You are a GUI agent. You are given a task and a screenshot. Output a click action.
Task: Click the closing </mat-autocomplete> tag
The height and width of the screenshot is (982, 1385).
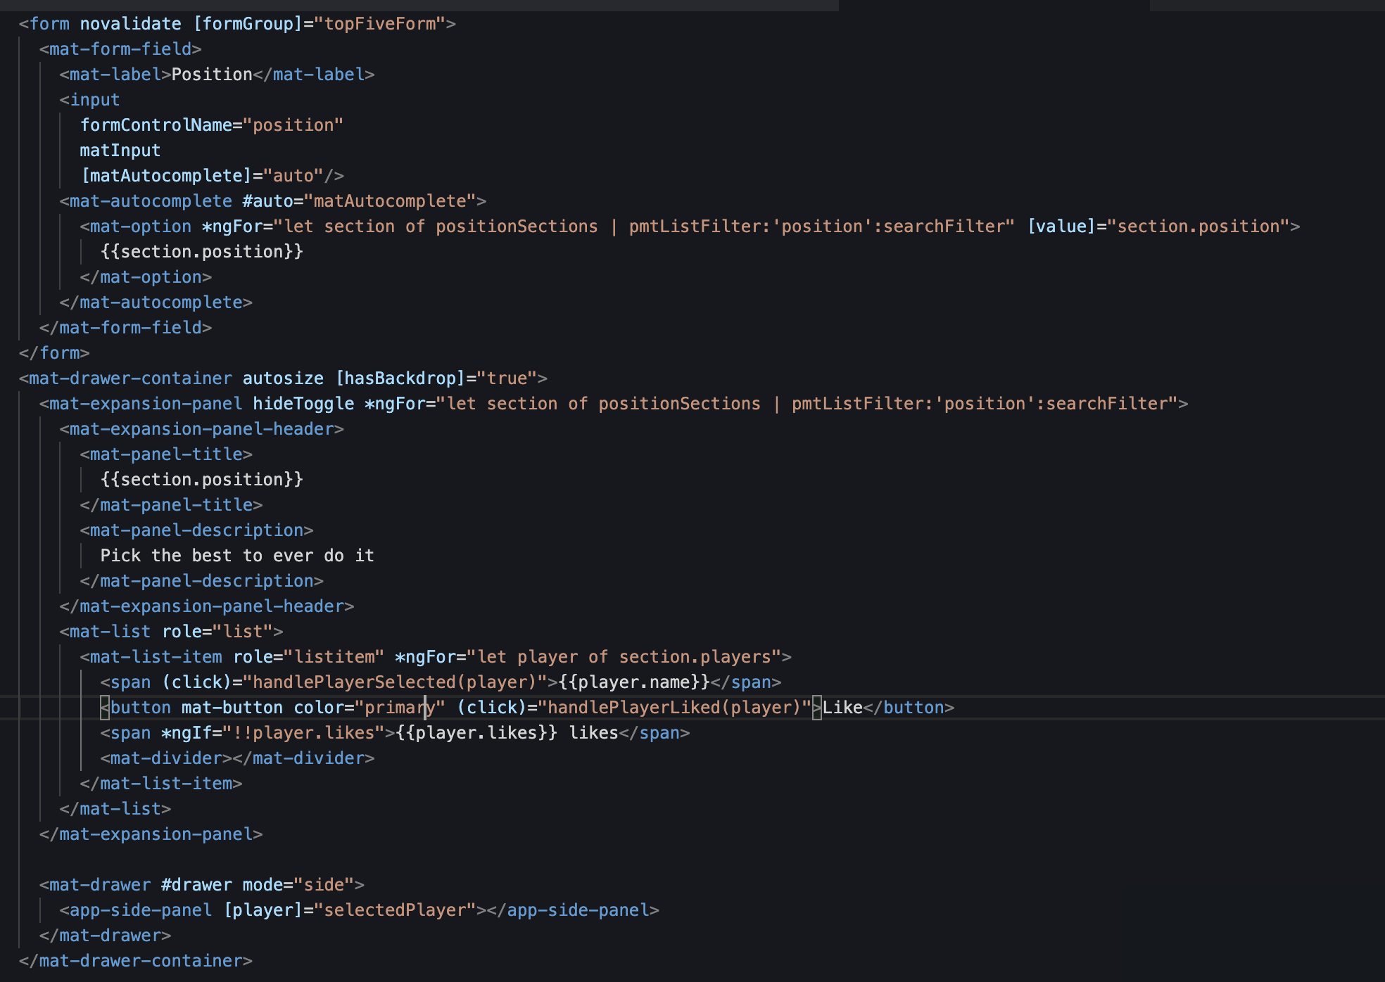(x=156, y=302)
